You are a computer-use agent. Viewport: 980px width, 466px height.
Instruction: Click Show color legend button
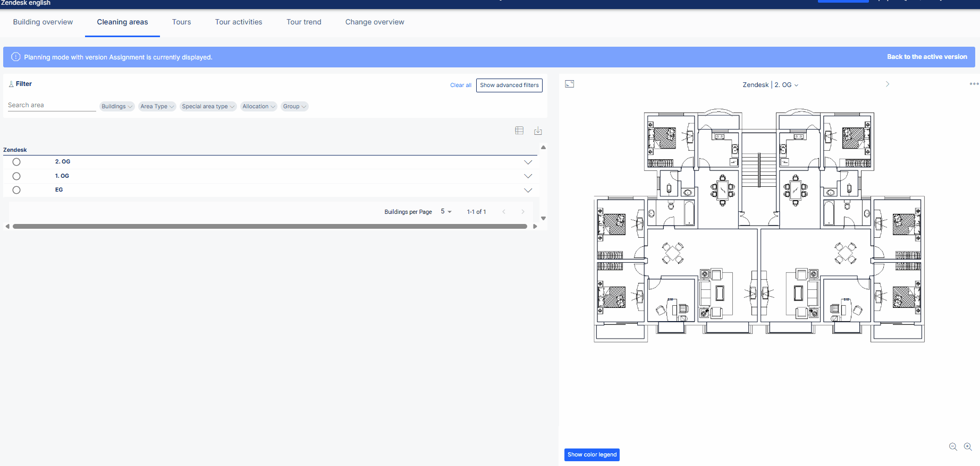(x=592, y=455)
